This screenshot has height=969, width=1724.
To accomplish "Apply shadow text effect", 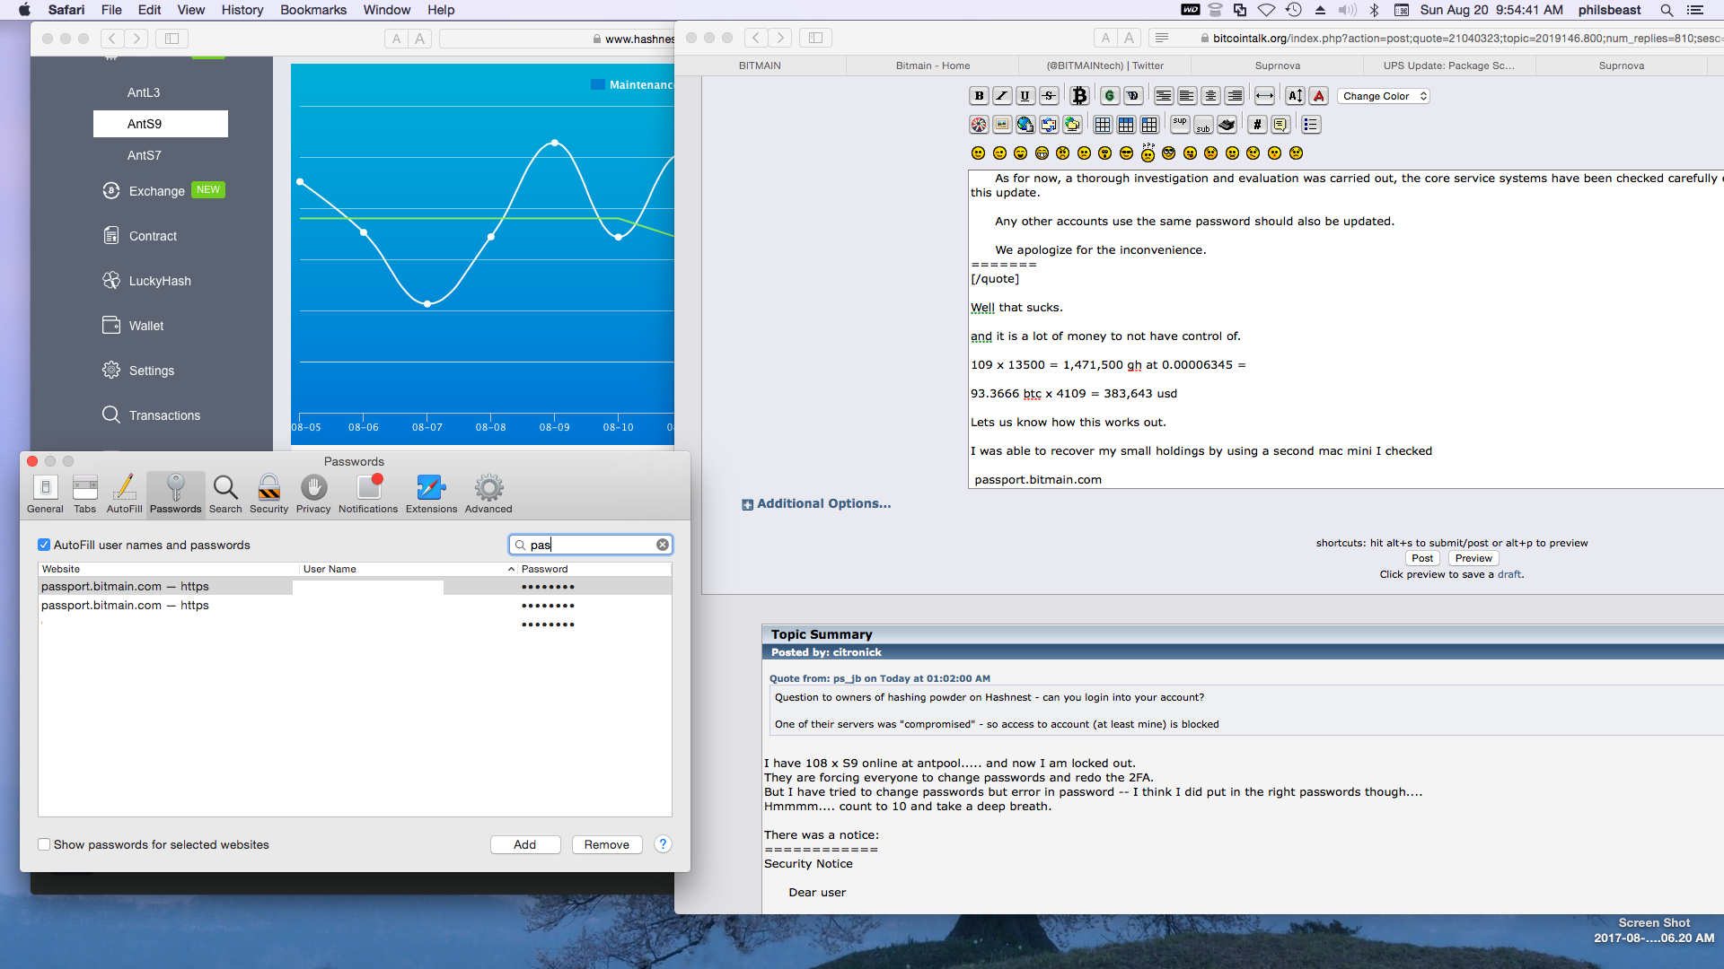I will [x=1133, y=96].
